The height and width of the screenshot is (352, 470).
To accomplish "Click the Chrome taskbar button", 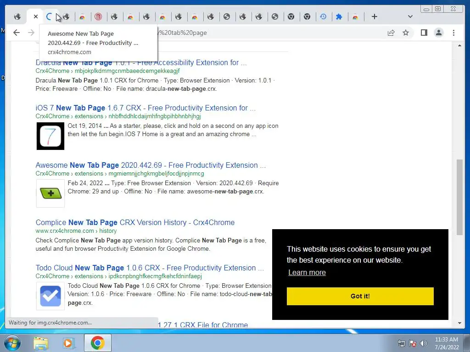I will [98, 343].
